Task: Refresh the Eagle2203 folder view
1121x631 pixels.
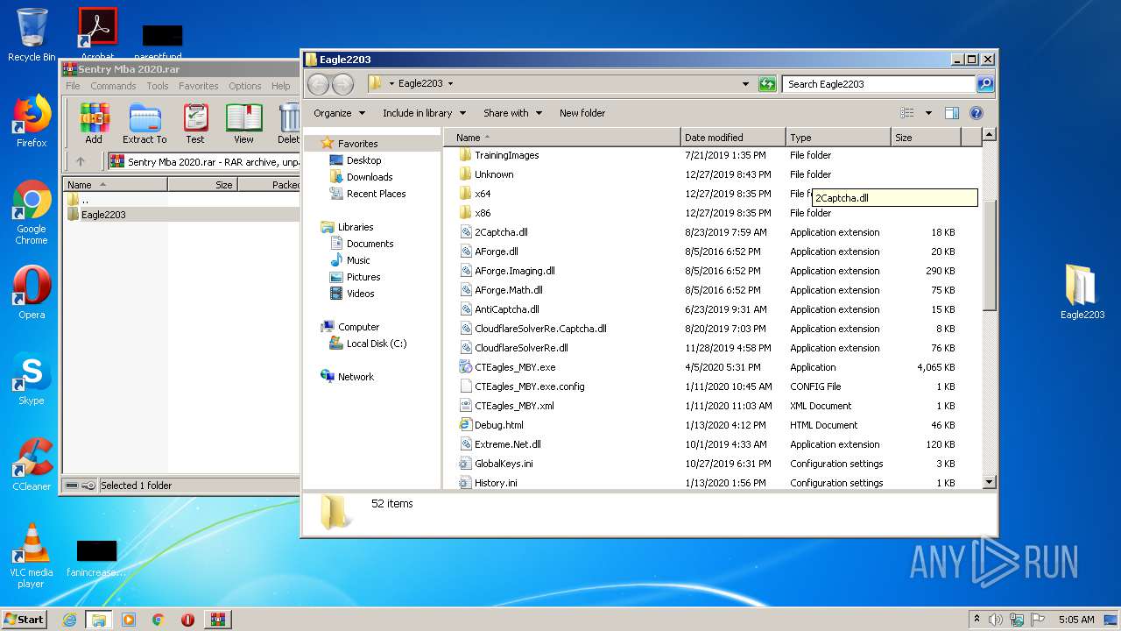Action: tap(767, 84)
